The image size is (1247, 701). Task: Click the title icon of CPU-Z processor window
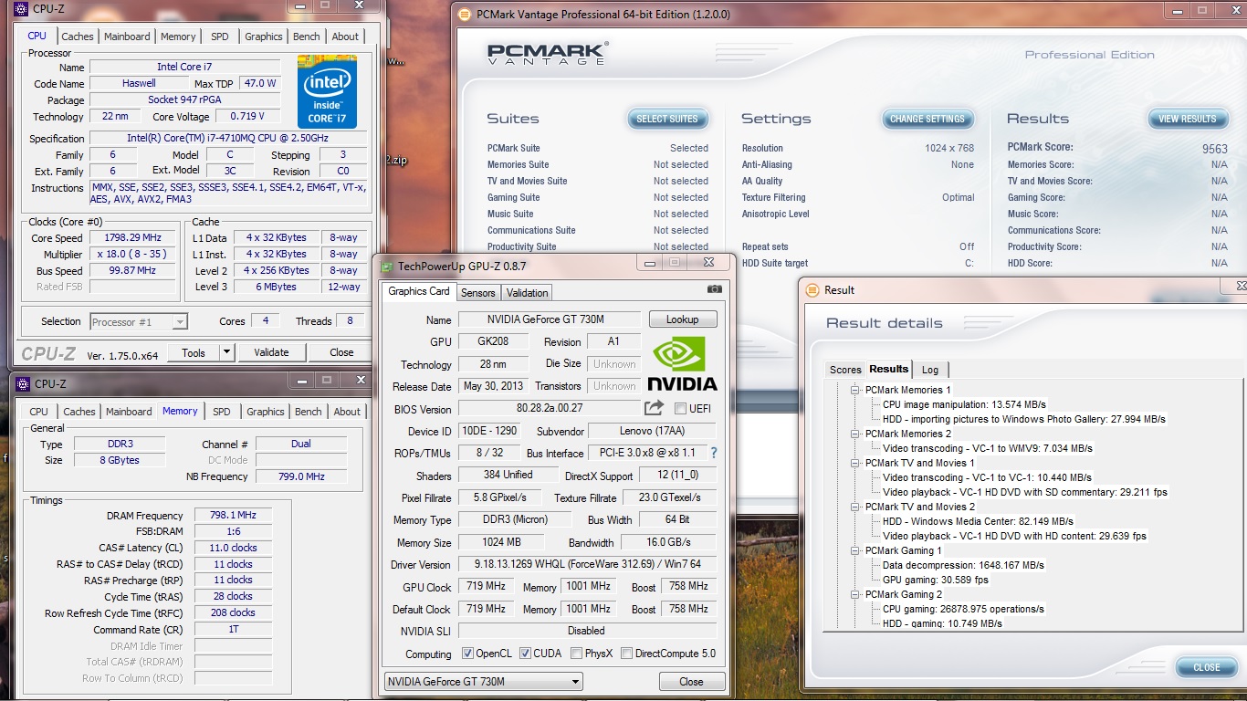[x=21, y=8]
